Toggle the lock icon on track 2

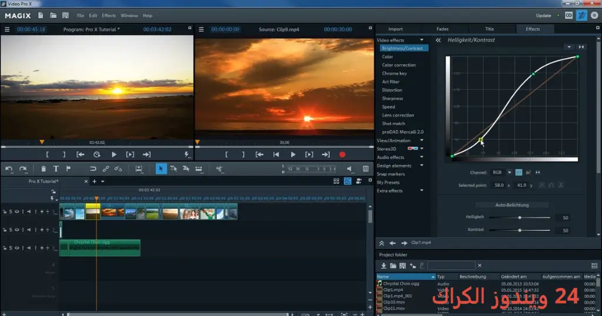point(5,230)
